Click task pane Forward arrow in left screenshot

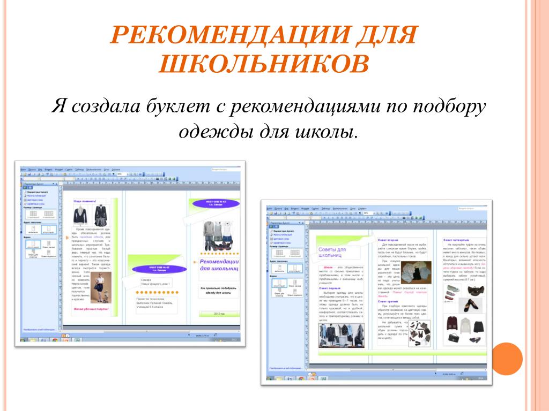click(31, 188)
